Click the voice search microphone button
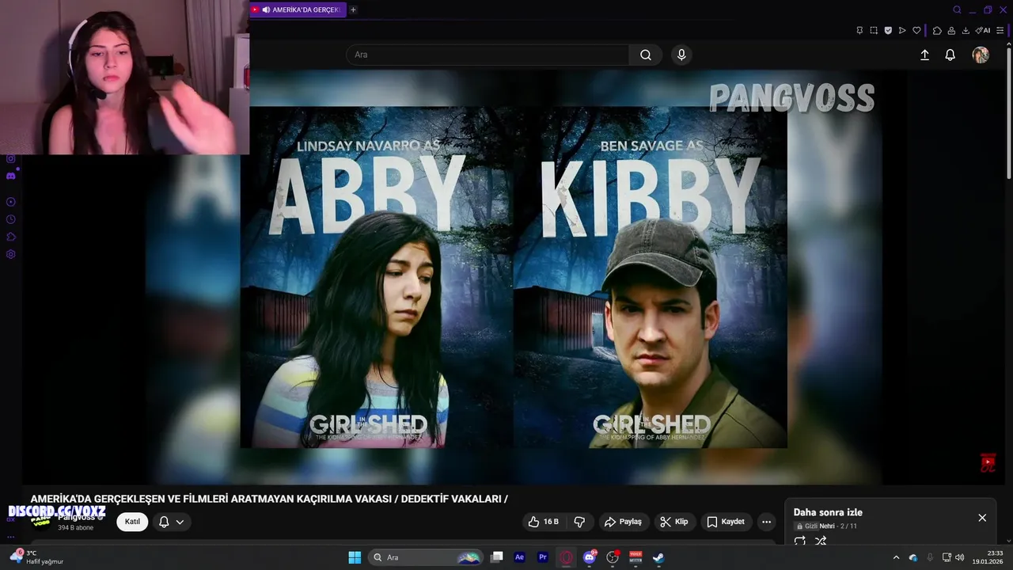The width and height of the screenshot is (1013, 570). (x=681, y=55)
